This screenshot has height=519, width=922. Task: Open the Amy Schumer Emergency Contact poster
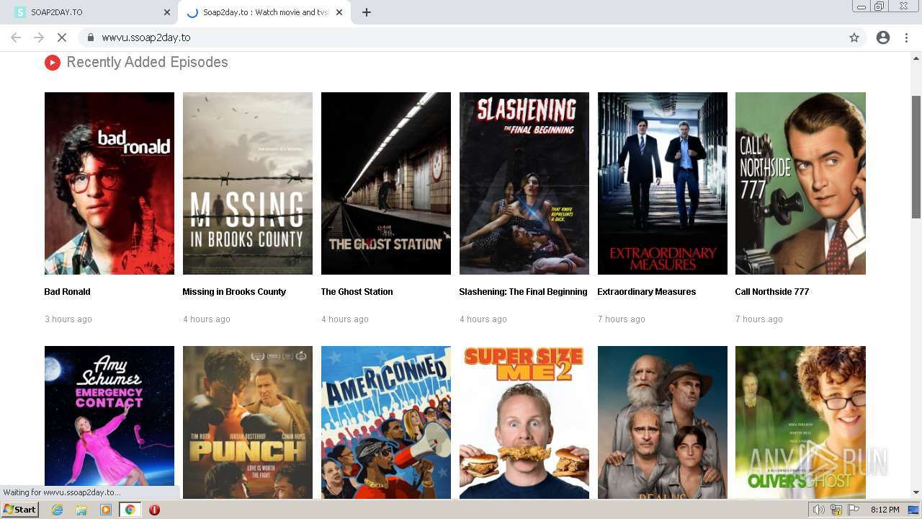[109, 422]
